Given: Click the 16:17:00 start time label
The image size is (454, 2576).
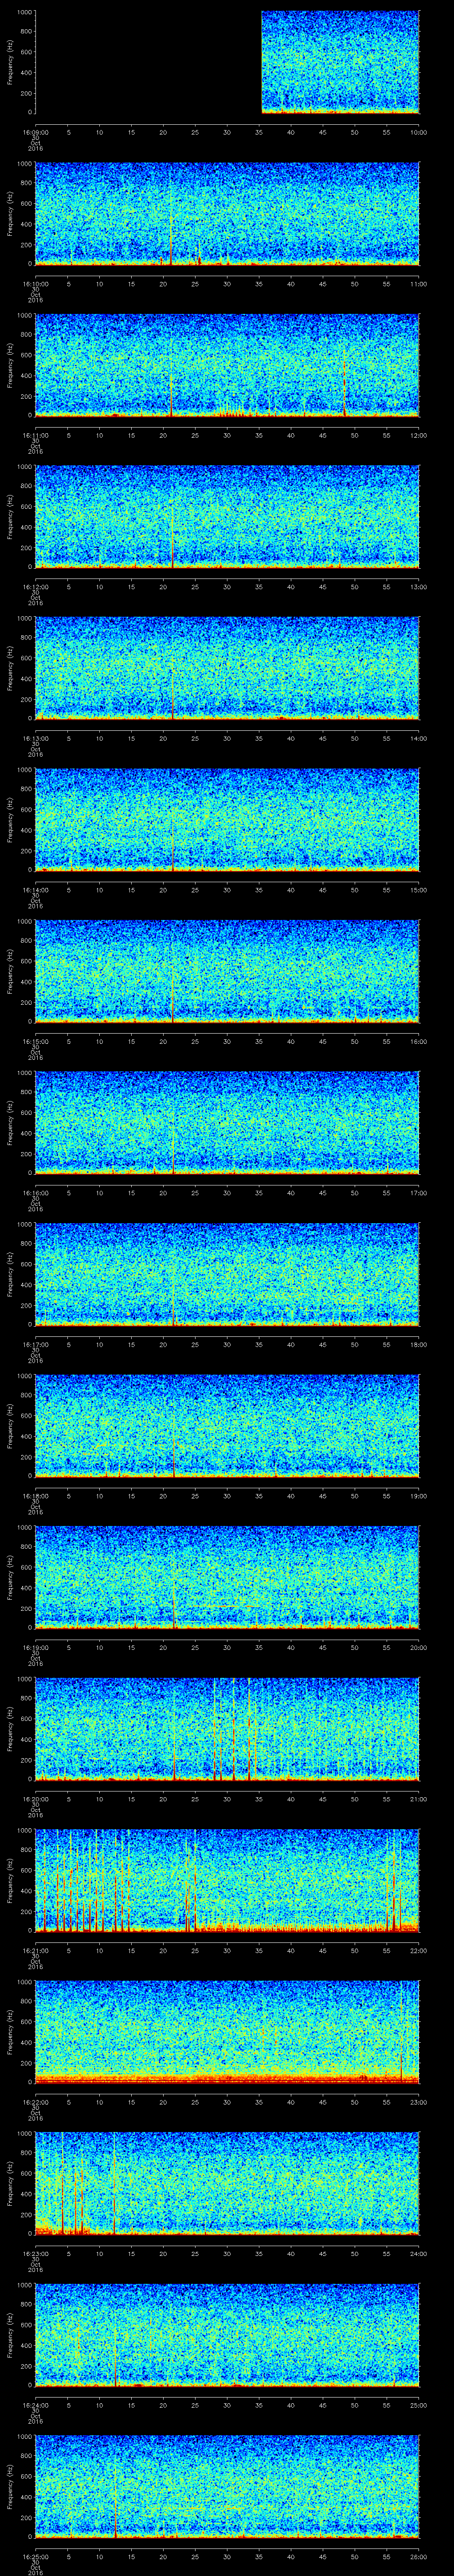Looking at the screenshot, I should [35, 1344].
